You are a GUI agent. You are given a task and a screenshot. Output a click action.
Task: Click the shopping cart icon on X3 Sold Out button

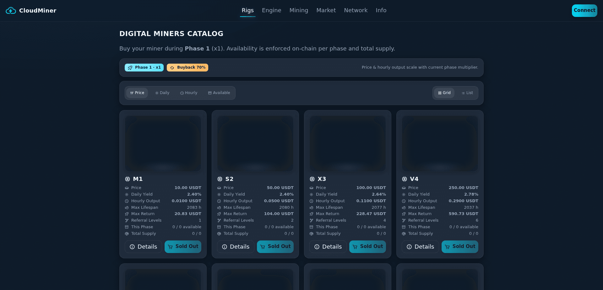point(355,247)
